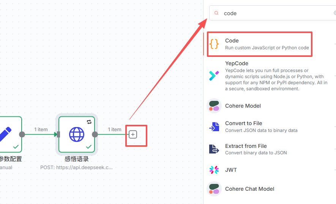Click the search magnifier icon
This screenshot has height=204, width=336.
pyautogui.click(x=216, y=13)
